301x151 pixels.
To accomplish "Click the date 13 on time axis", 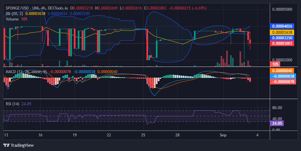I will 6,135.
